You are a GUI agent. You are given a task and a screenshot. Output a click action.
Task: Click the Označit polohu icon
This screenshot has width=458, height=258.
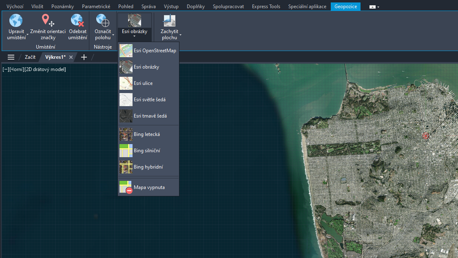coord(102,21)
